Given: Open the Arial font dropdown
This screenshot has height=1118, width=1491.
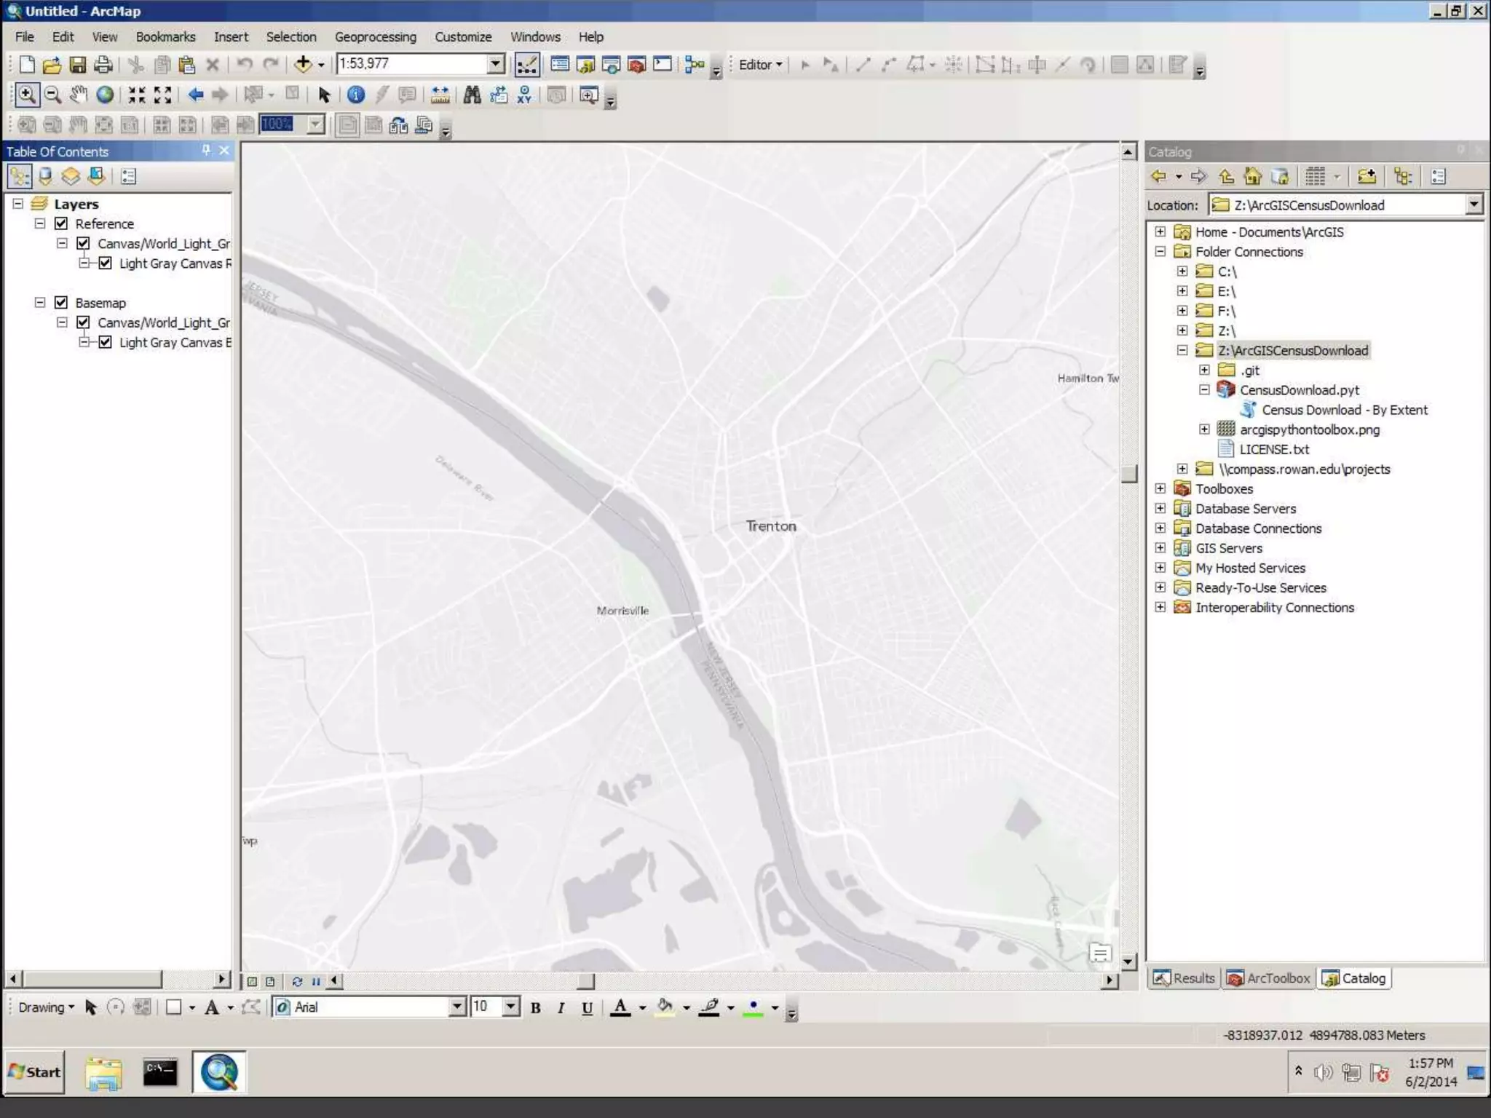Looking at the screenshot, I should (456, 1007).
